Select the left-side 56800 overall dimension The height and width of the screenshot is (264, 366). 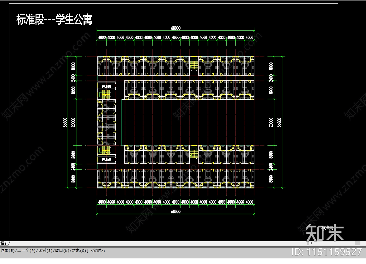coord(65,122)
